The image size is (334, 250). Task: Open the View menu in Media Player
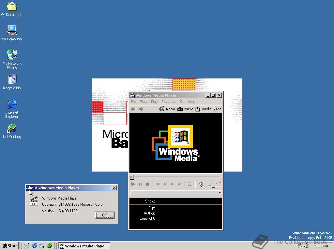point(144,102)
